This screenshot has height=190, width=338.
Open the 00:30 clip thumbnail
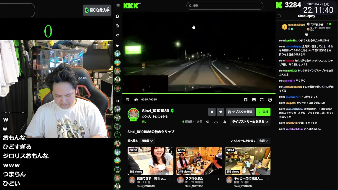pos(151,161)
